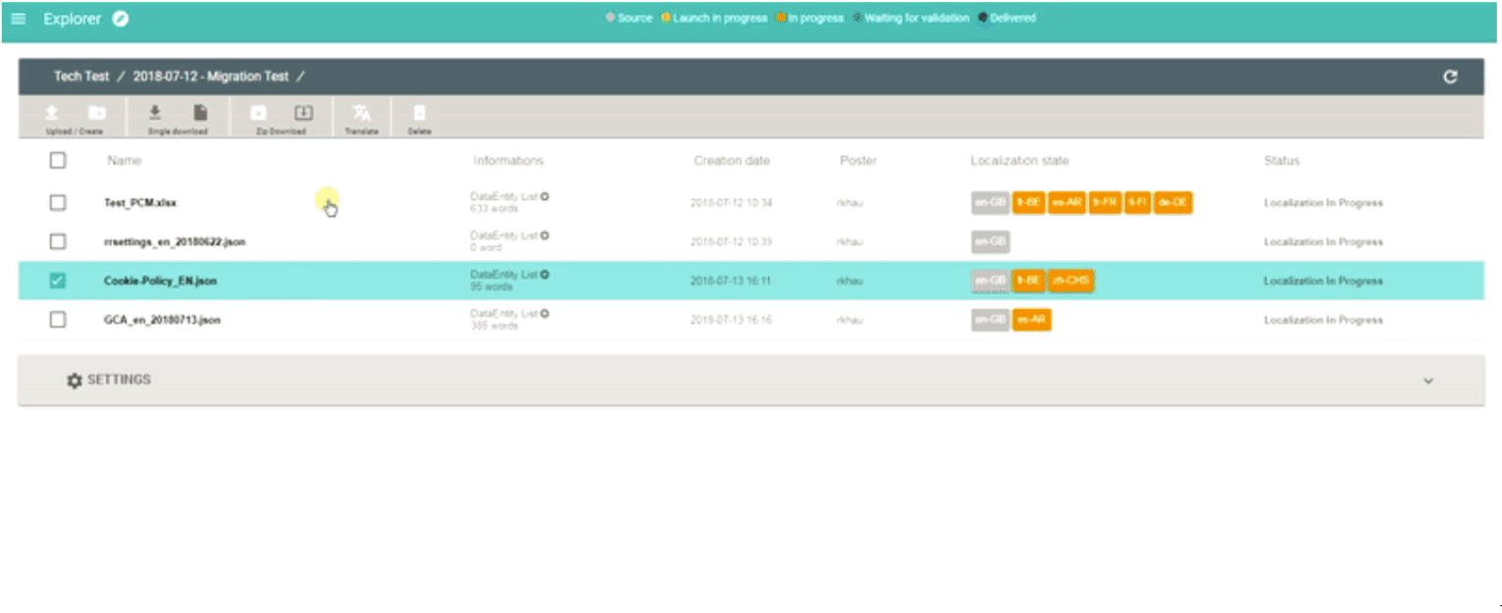Toggle the select-all checkbox in header
Screen dimensions: 1502x613
coord(58,160)
